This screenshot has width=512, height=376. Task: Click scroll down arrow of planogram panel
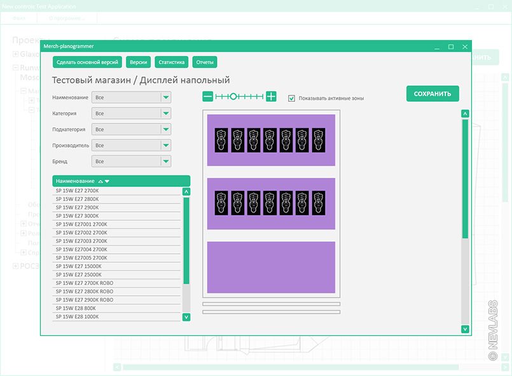(x=465, y=329)
